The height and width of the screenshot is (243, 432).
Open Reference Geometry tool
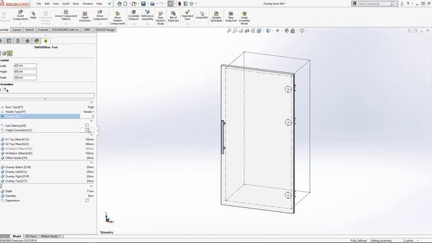[147, 16]
